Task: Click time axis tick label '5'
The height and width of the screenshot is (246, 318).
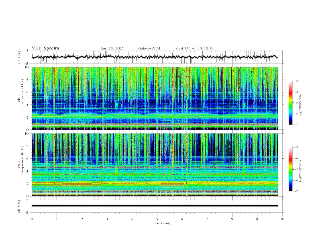Action: 157,219
